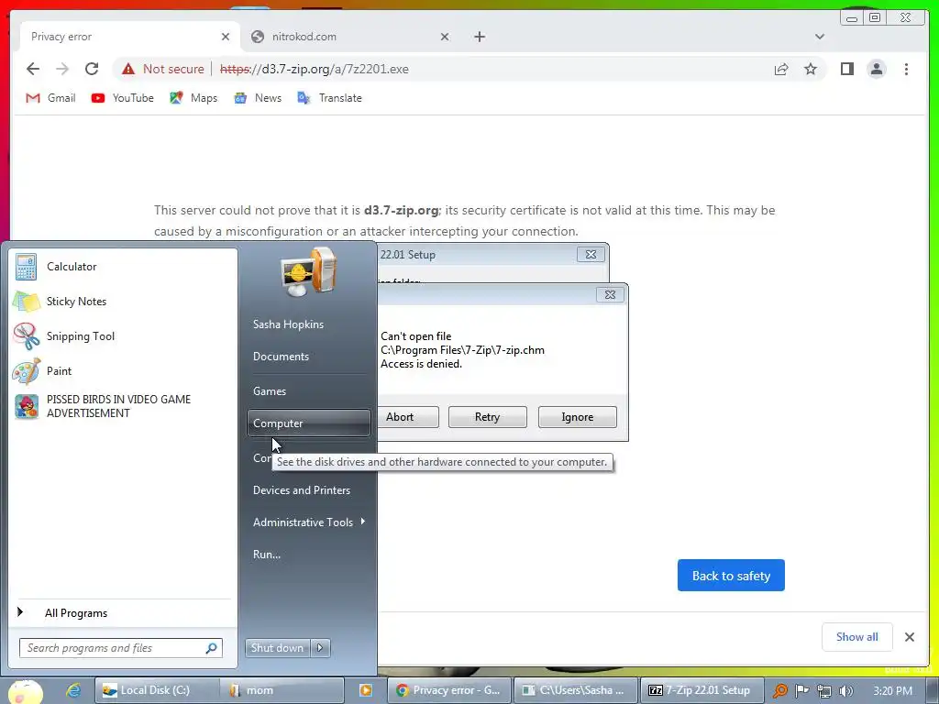Open Computer from the Start menu
This screenshot has width=939, height=704.
point(308,423)
